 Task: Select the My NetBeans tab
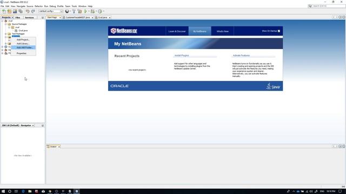[199, 31]
